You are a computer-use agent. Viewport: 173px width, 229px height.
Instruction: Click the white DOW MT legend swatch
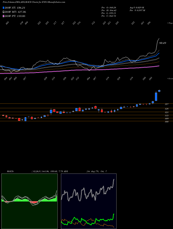click(x=3, y=12)
